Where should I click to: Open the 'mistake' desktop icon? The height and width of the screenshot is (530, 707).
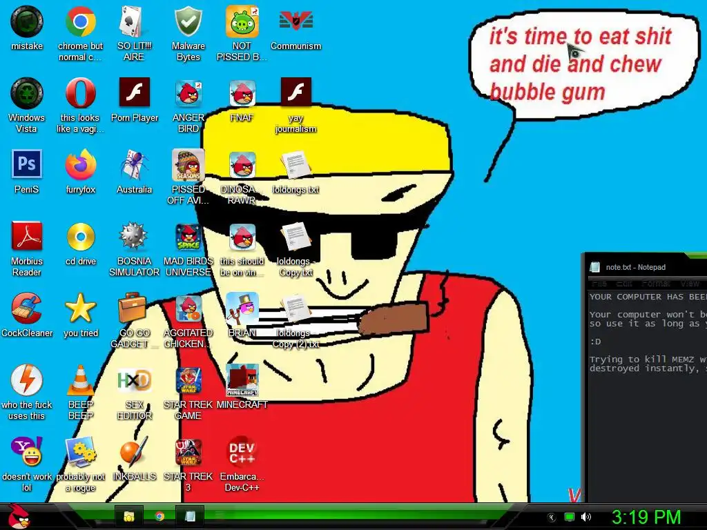point(27,21)
